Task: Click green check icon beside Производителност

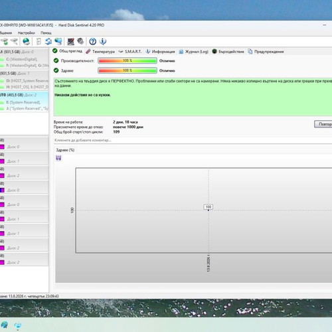Action: click(56, 60)
